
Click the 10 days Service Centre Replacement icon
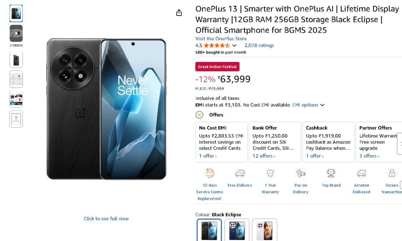click(x=210, y=173)
